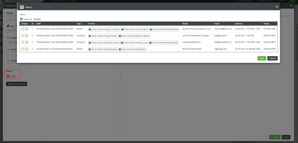This screenshot has height=143, width=298.
Task: Select the Jimmy's Distribution Company name cell
Action: (x=196, y=36)
